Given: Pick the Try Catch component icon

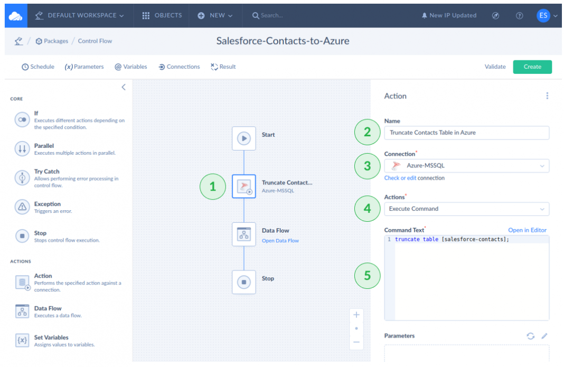Looking at the screenshot, I should click(x=22, y=178).
